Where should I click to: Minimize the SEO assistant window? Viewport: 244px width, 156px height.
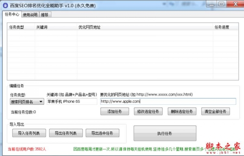tap(211, 4)
